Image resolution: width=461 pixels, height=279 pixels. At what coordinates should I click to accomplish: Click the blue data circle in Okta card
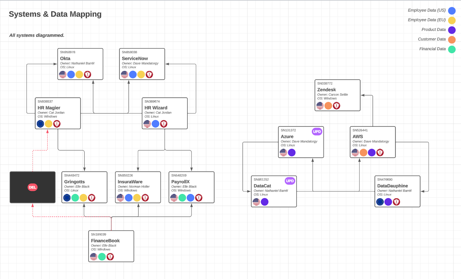(71, 74)
